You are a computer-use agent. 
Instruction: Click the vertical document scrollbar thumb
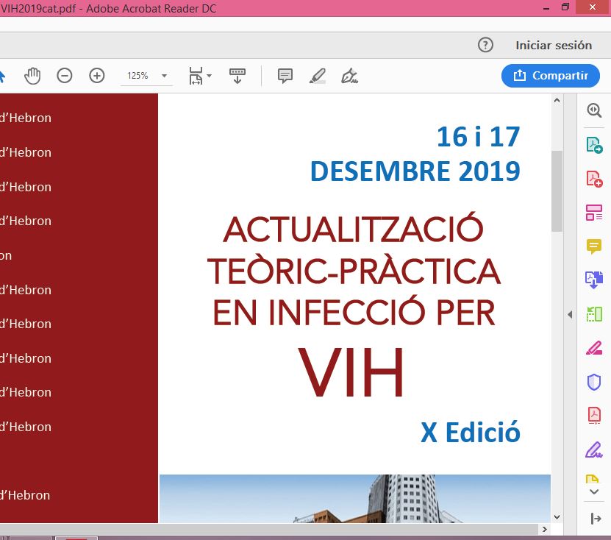pos(557,190)
